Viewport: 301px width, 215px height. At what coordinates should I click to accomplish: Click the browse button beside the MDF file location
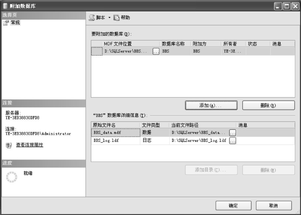pyautogui.click(x=156, y=51)
